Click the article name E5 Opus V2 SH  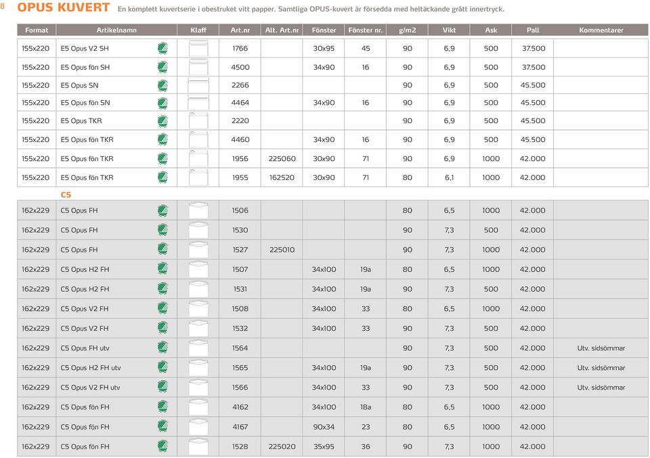tap(85, 49)
